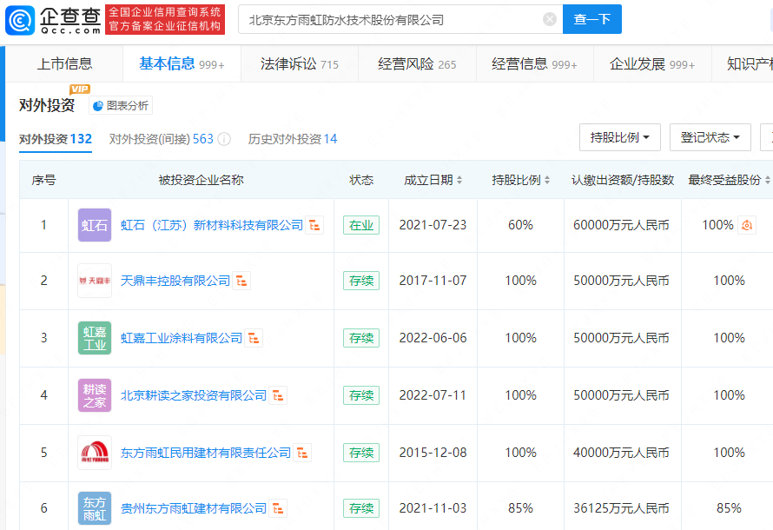Open the 企业发展 tab
The width and height of the screenshot is (773, 530).
pyautogui.click(x=652, y=63)
